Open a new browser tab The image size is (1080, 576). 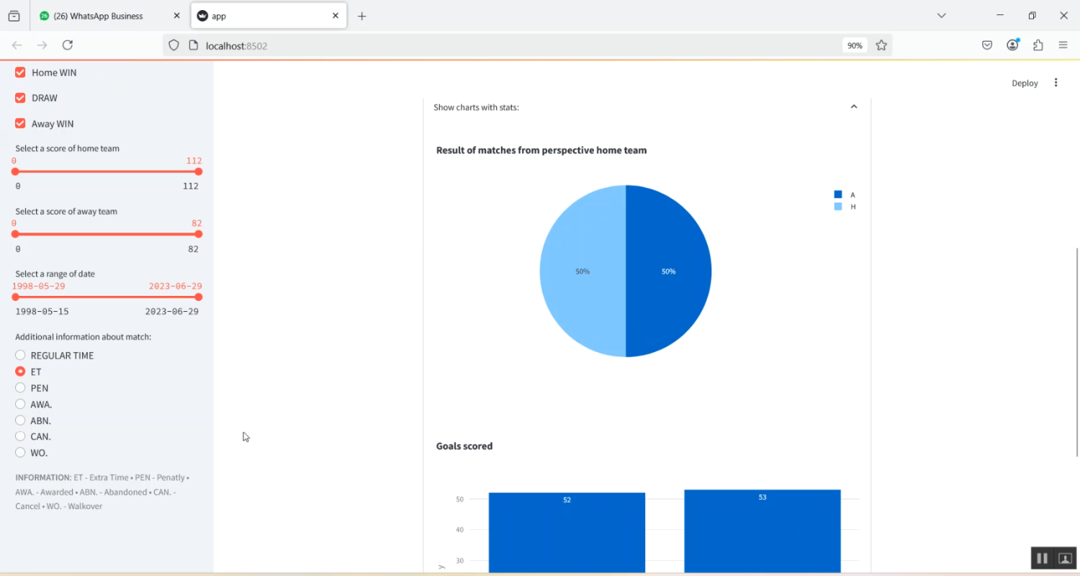click(x=362, y=14)
